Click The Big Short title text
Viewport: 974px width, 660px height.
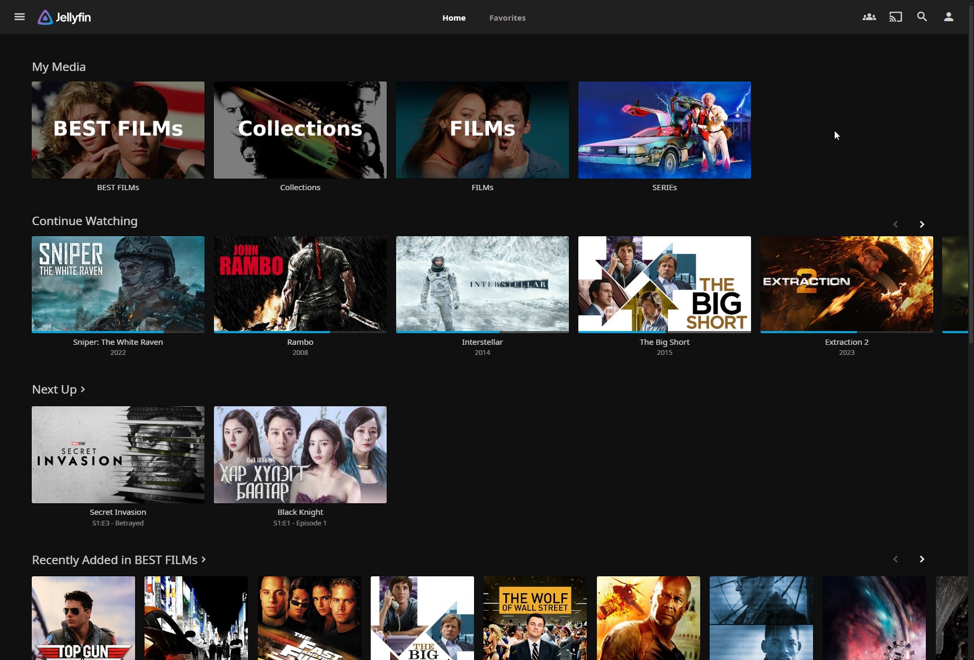coord(665,342)
